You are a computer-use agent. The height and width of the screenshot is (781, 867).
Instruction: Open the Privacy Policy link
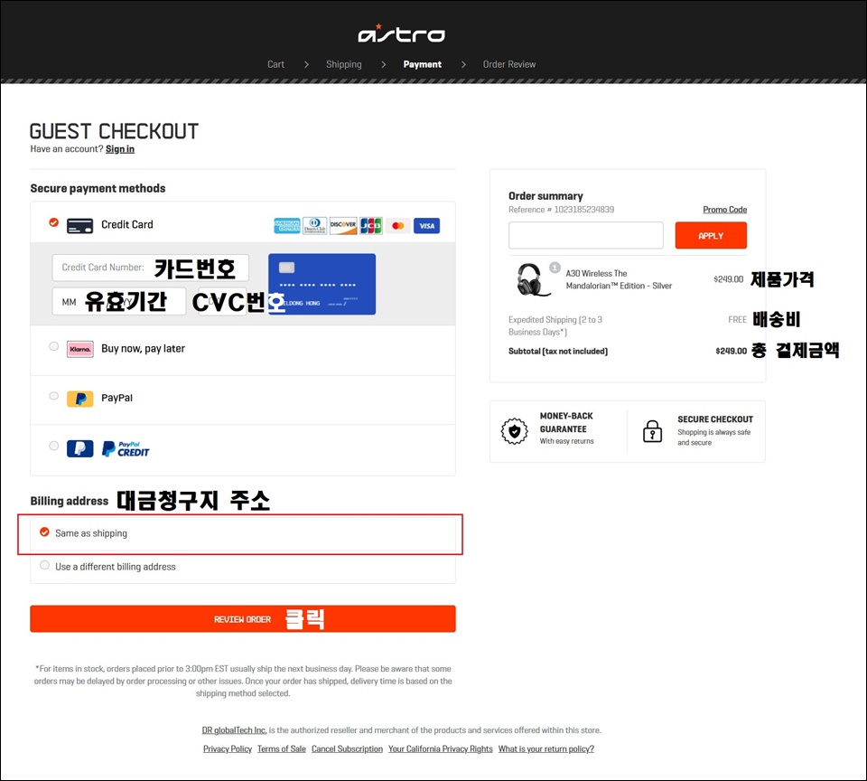(x=228, y=748)
